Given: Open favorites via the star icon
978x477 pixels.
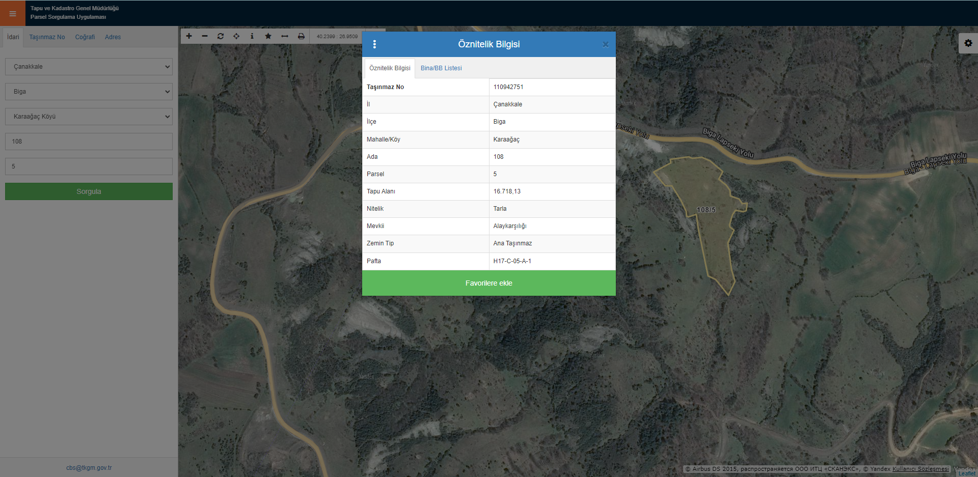Looking at the screenshot, I should pyautogui.click(x=268, y=36).
